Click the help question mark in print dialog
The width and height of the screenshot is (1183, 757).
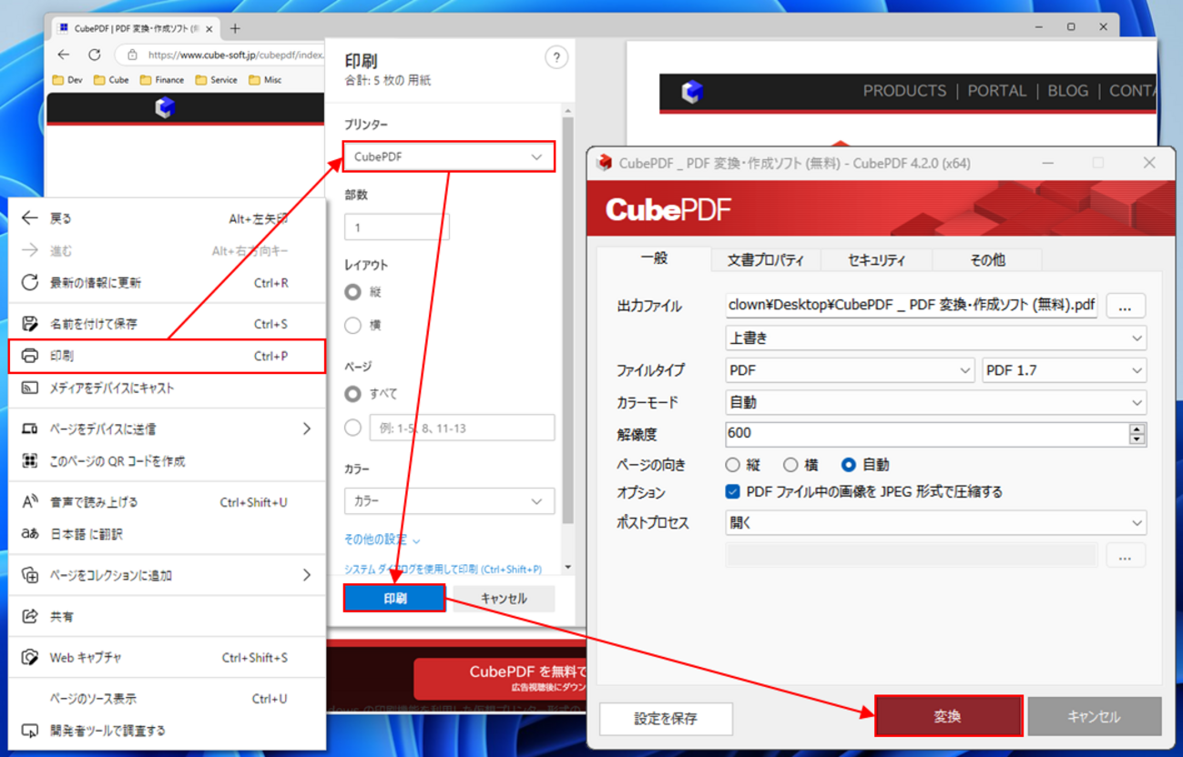pyautogui.click(x=556, y=56)
